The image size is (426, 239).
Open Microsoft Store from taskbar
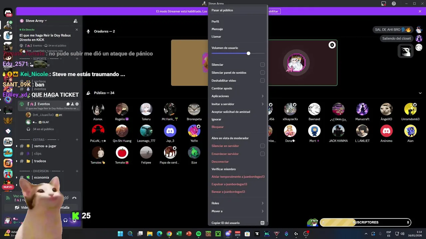[x=247, y=234]
